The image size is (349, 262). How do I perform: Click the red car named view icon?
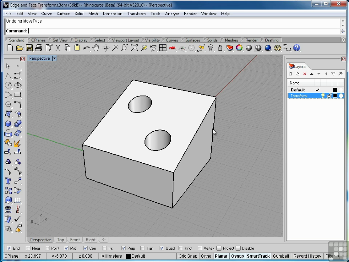click(x=172, y=48)
